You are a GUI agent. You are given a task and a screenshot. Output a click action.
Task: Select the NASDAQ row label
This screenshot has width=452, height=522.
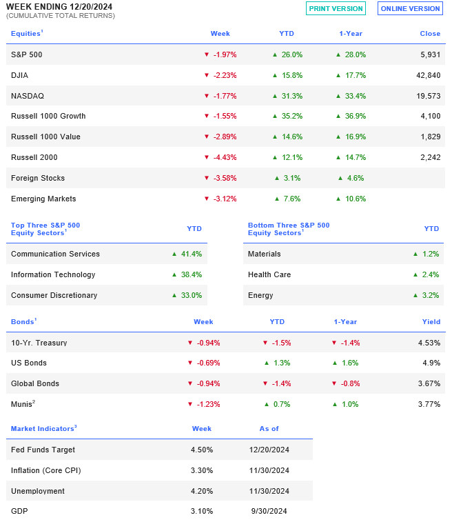[28, 96]
